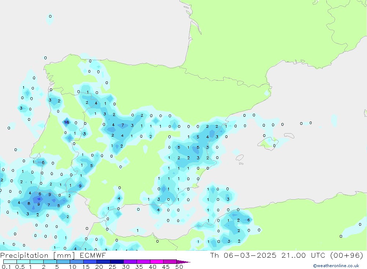Image resolution: width=367 pixels, height=269 pixels.
Task: Select the 5–10 mm legend color swatch
Action: pyautogui.click(x=63, y=262)
